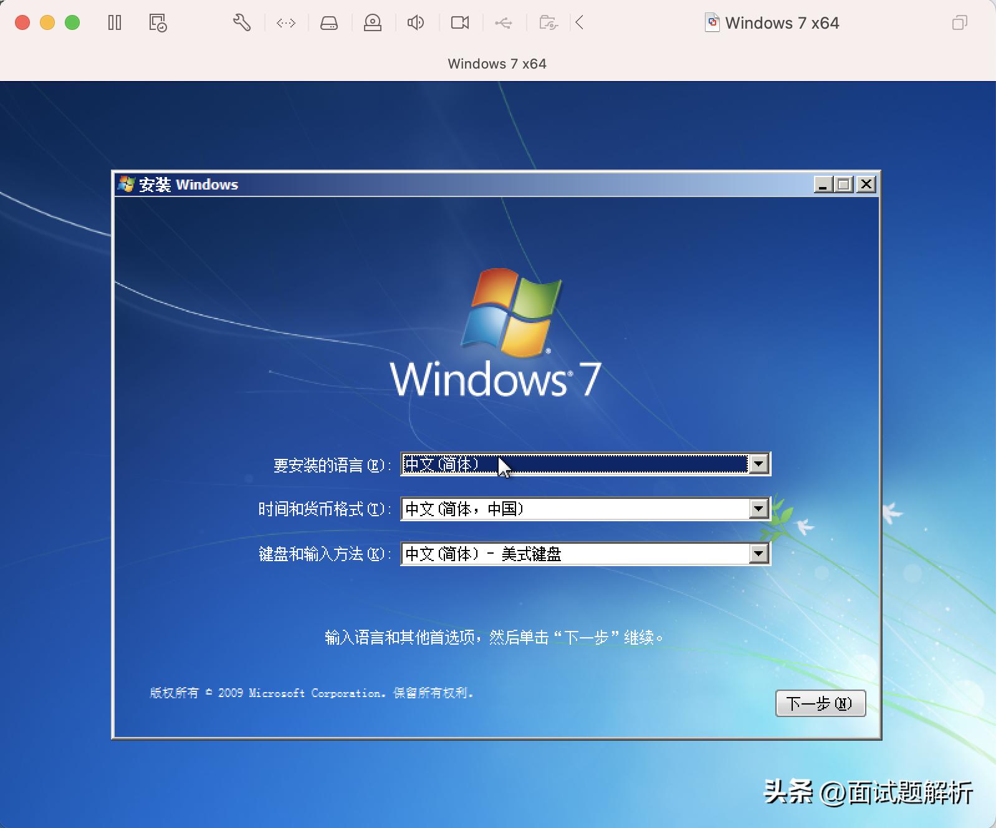Expand the language to install dropdown
This screenshot has height=828, width=996.
pyautogui.click(x=759, y=464)
